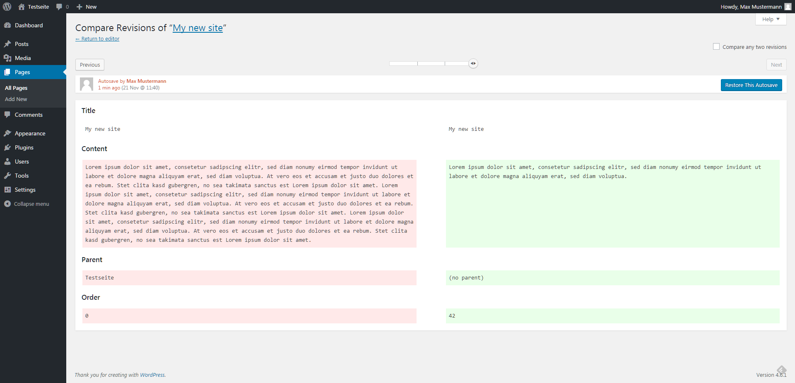Click the Version 4.6.1 footer text
Screen dimensions: 795x383
pyautogui.click(x=771, y=375)
